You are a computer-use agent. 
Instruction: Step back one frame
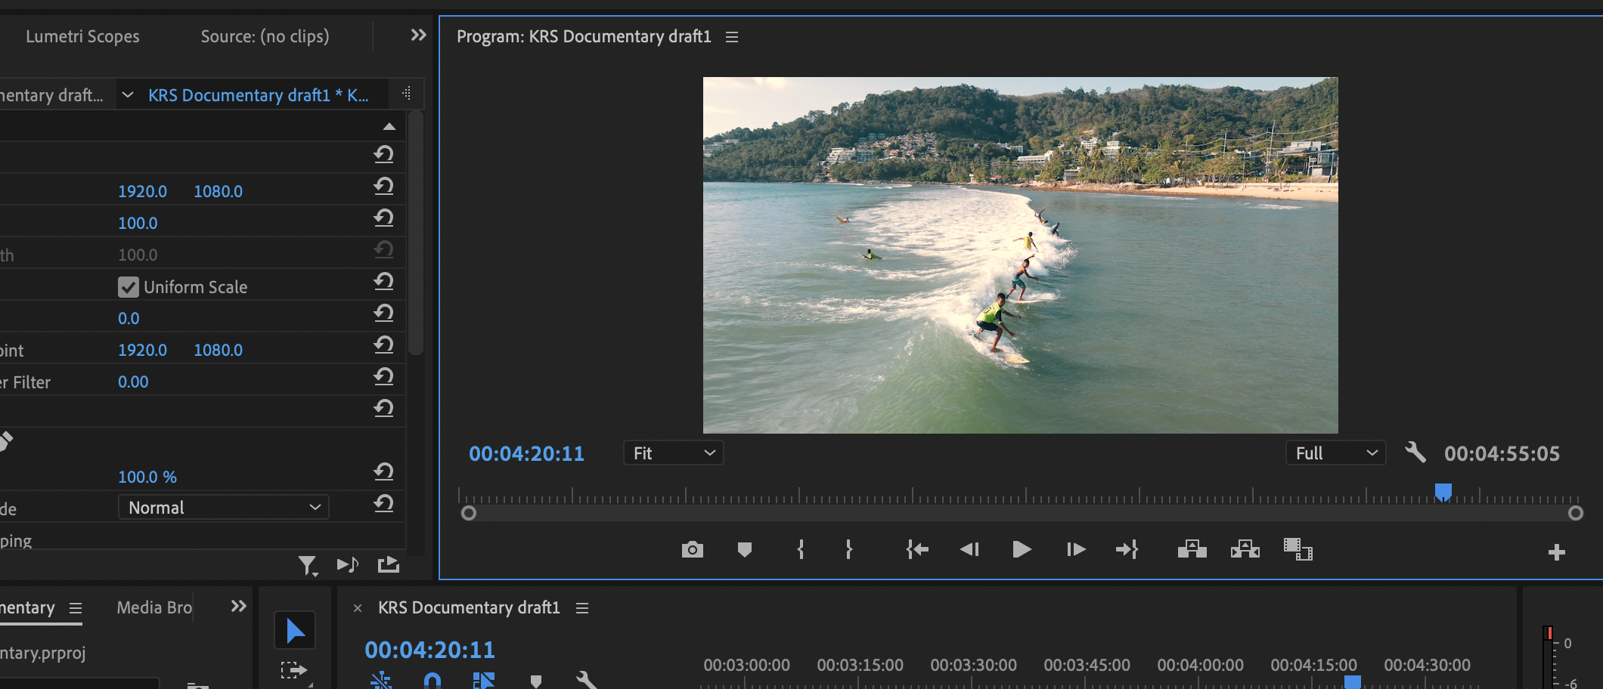969,549
